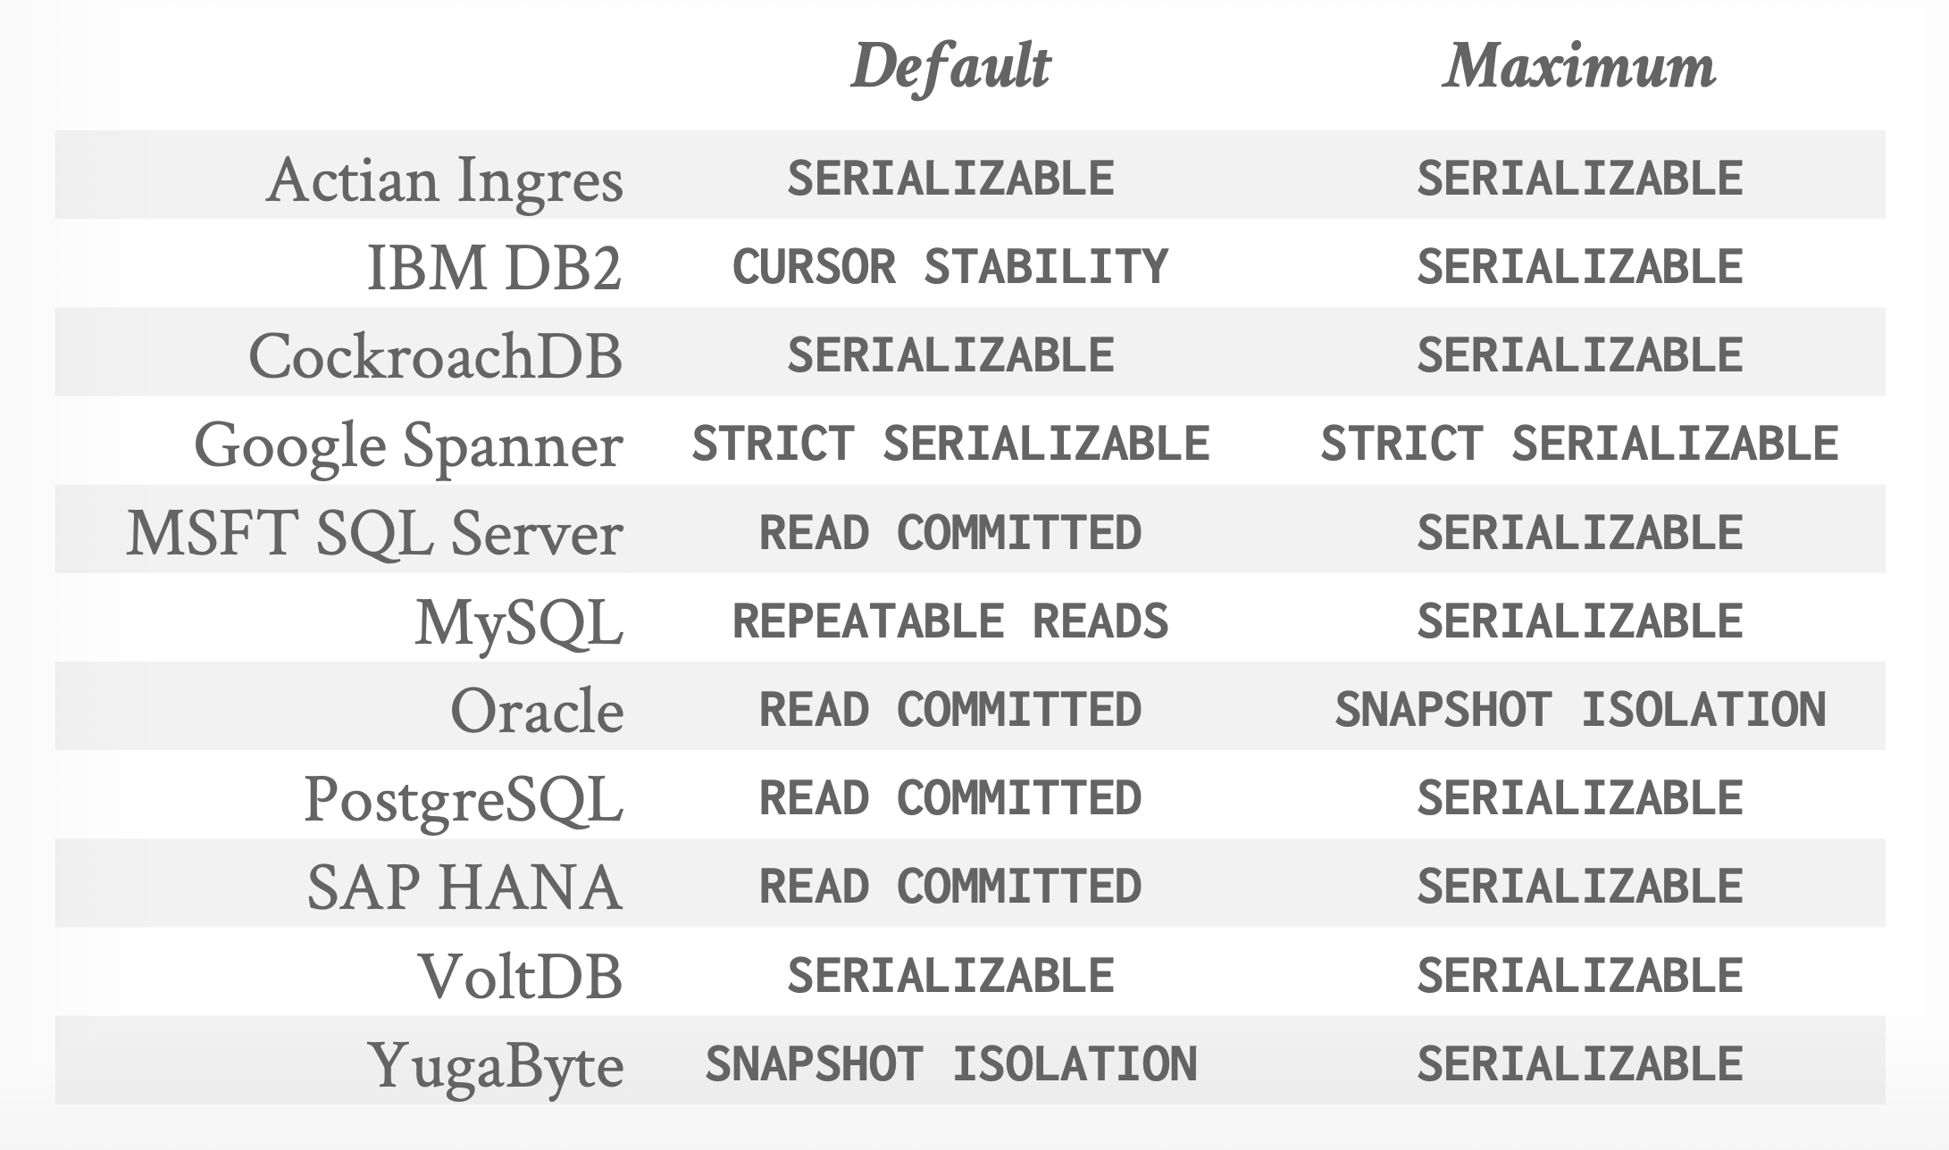This screenshot has height=1150, width=1949.
Task: Click the Google Spanner database name
Action: point(408,444)
